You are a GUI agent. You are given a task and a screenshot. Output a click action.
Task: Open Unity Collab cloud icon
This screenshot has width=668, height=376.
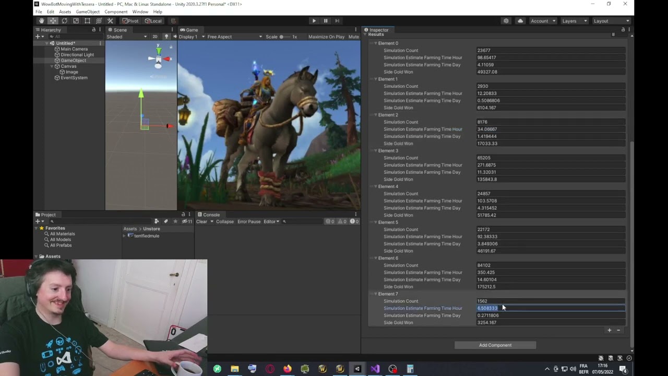[x=520, y=21]
